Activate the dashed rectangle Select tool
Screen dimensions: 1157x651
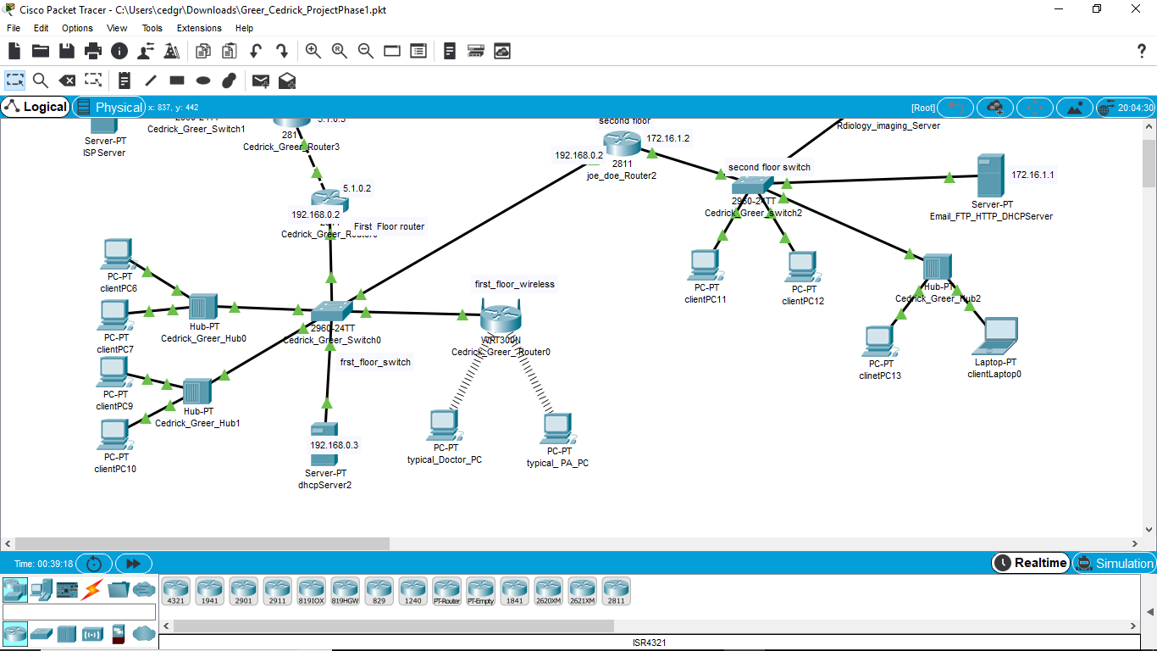tap(15, 81)
